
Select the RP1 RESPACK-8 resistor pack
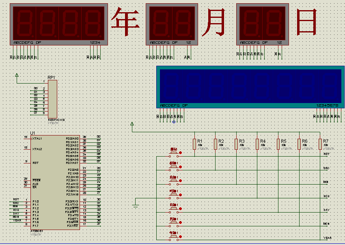pos(53,99)
